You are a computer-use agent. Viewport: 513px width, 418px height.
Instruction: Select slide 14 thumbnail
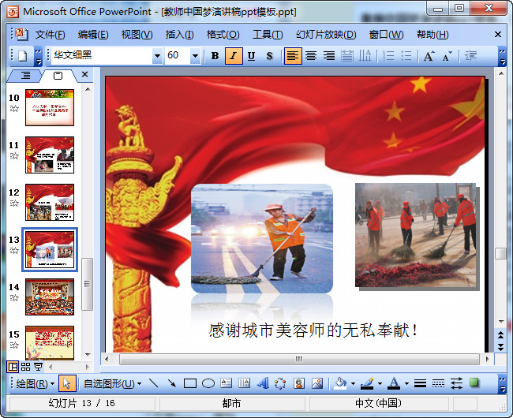(50, 297)
